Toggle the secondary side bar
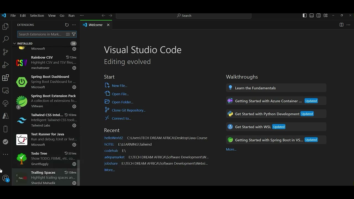 (319, 16)
